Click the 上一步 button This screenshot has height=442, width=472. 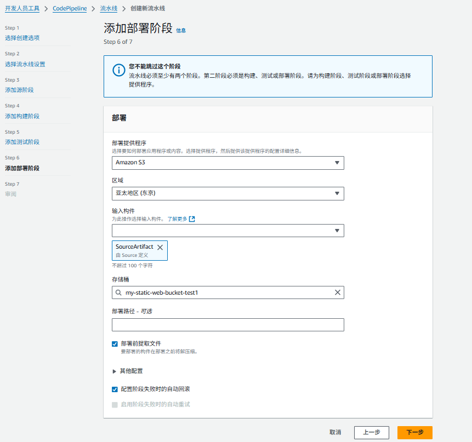372,432
